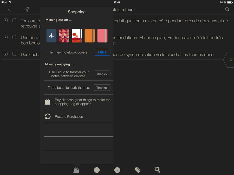Tap the 'Shopping' popup title
This screenshot has width=234, height=175.
click(77, 12)
